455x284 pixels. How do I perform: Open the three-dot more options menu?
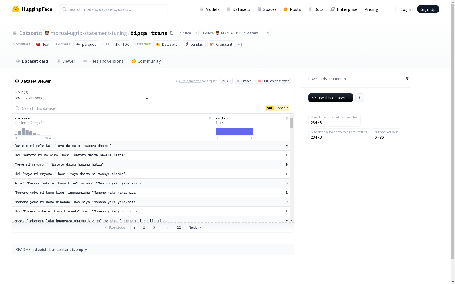359,98
